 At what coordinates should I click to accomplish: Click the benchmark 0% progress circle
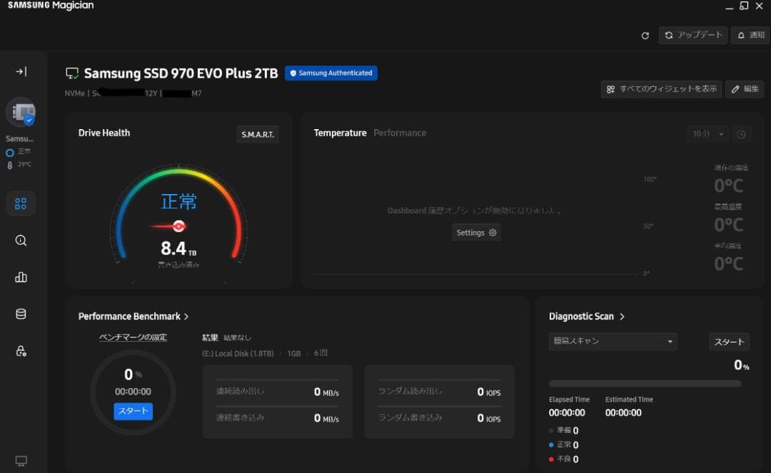point(133,392)
